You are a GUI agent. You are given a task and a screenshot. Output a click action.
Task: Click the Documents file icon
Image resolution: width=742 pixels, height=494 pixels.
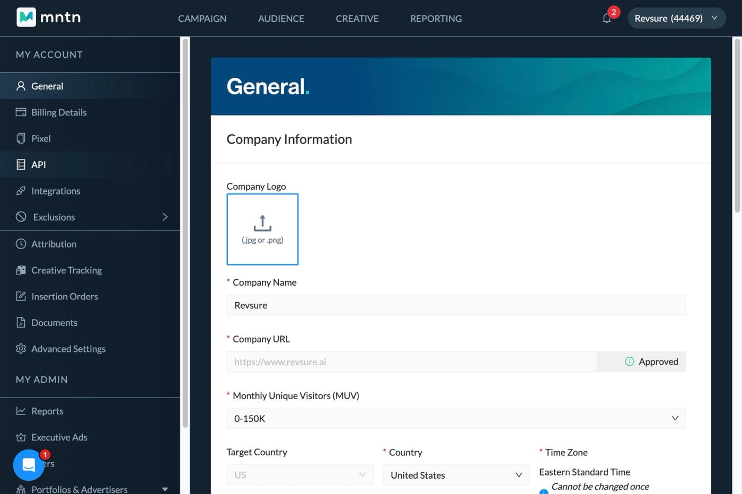pos(21,322)
